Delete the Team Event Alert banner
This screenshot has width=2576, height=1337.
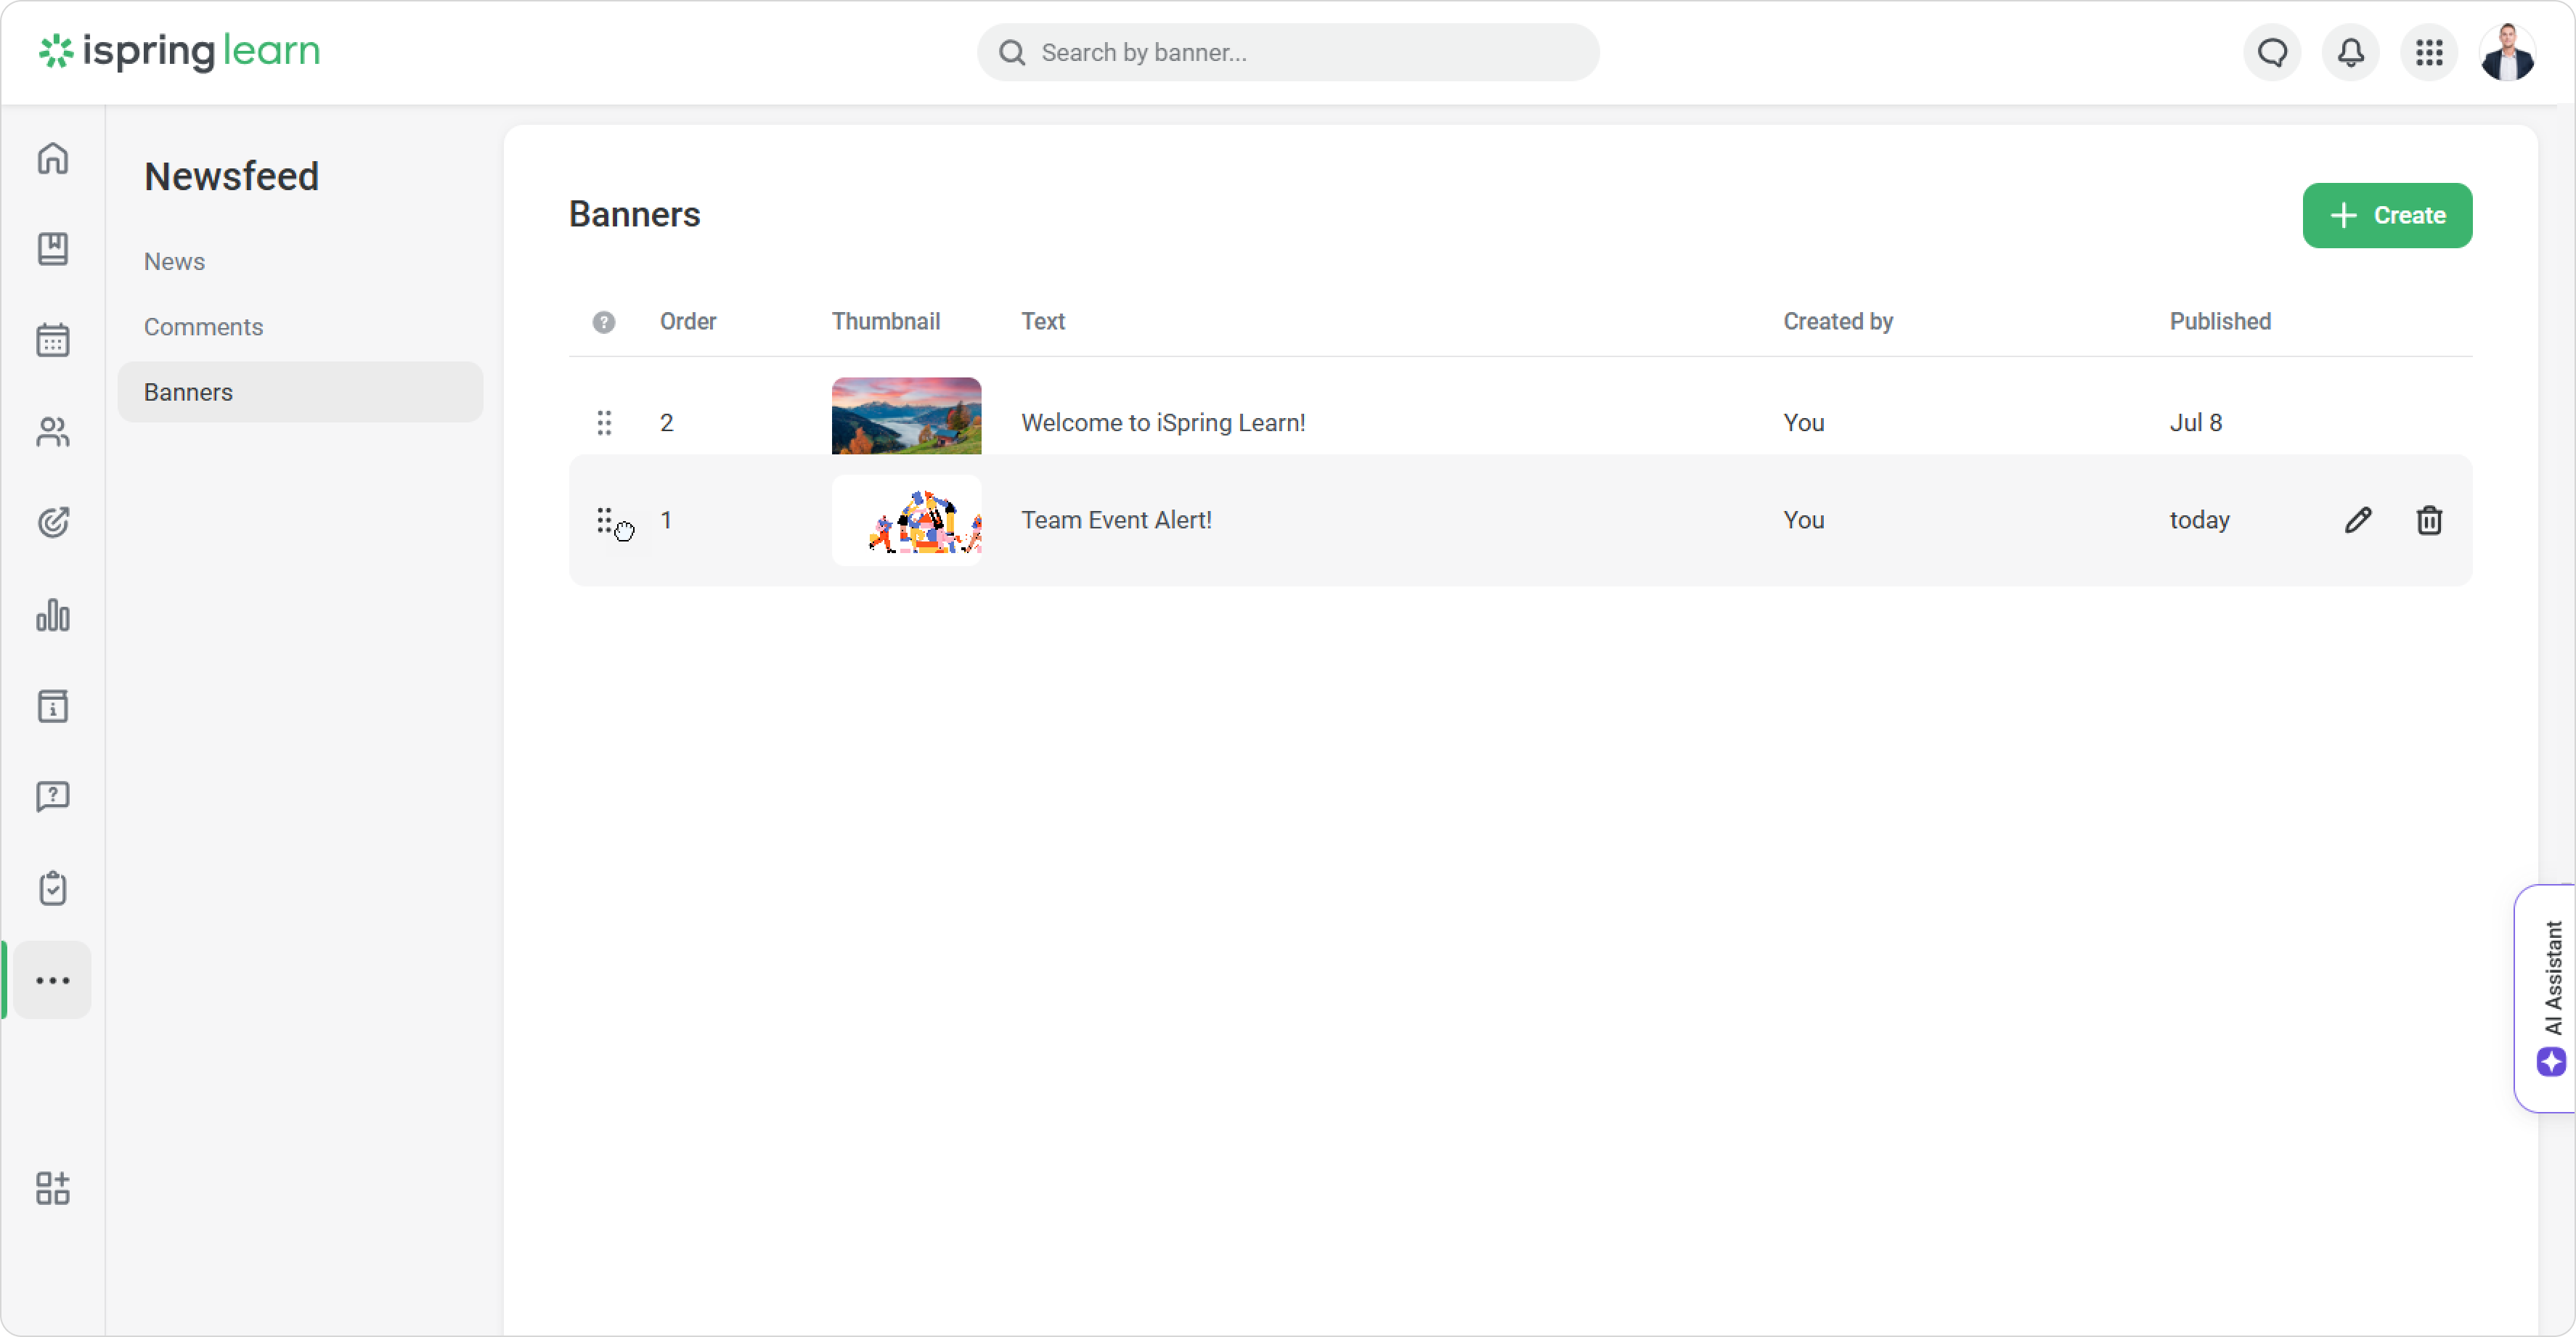[x=2429, y=520]
